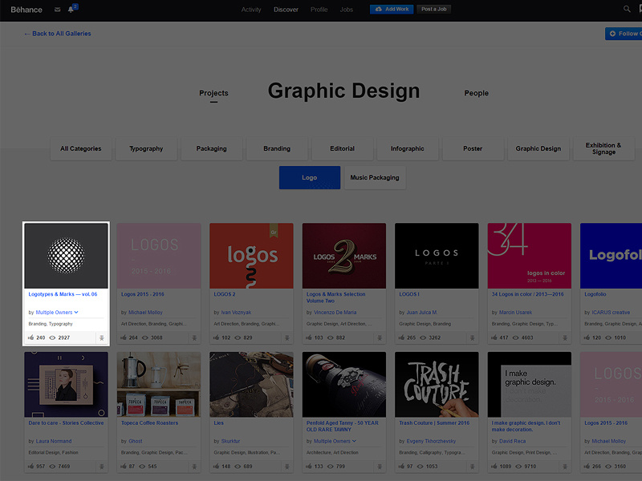Select the Packaging category filter
Screen dimensions: 642x481
[212, 148]
